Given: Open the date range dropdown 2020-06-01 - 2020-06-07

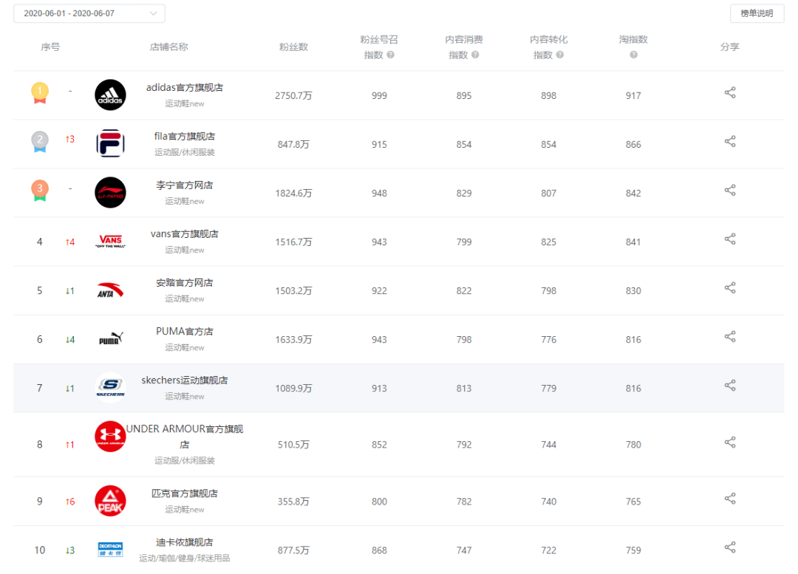Looking at the screenshot, I should (x=89, y=13).
